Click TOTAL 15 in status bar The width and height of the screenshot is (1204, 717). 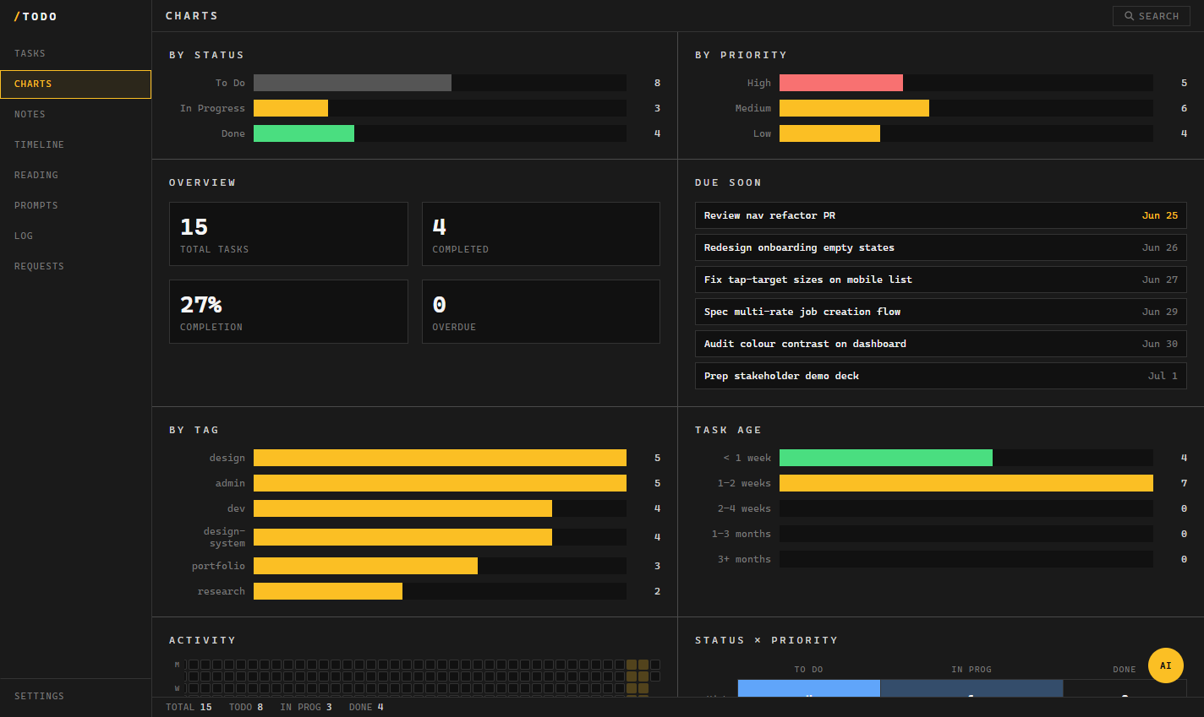tap(189, 707)
